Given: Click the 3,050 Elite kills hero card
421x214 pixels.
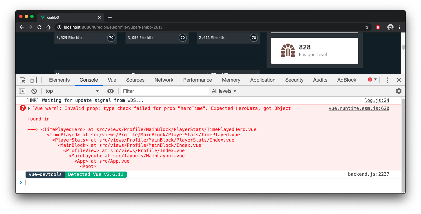Looking at the screenshot, I should 157,38.
